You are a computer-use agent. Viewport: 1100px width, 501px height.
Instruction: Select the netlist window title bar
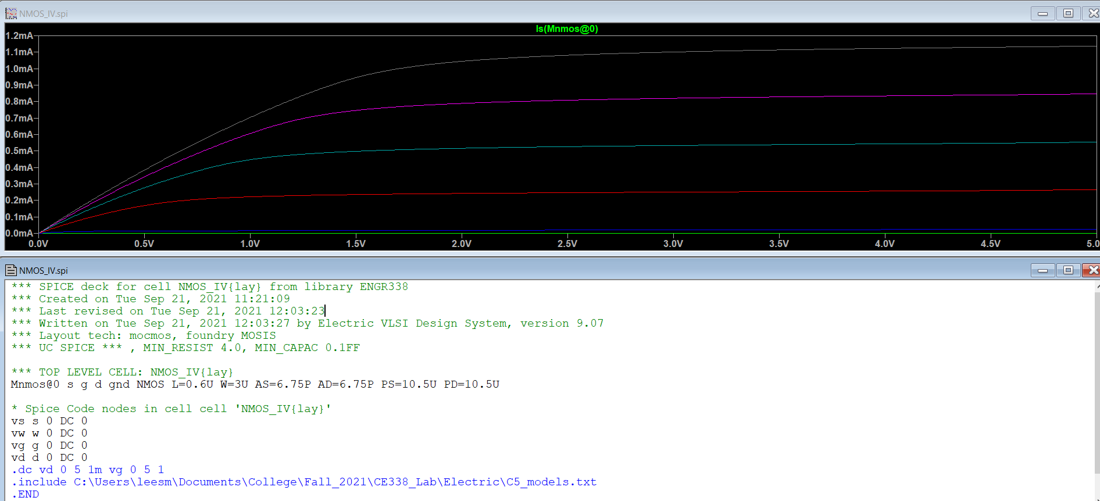pos(523,270)
